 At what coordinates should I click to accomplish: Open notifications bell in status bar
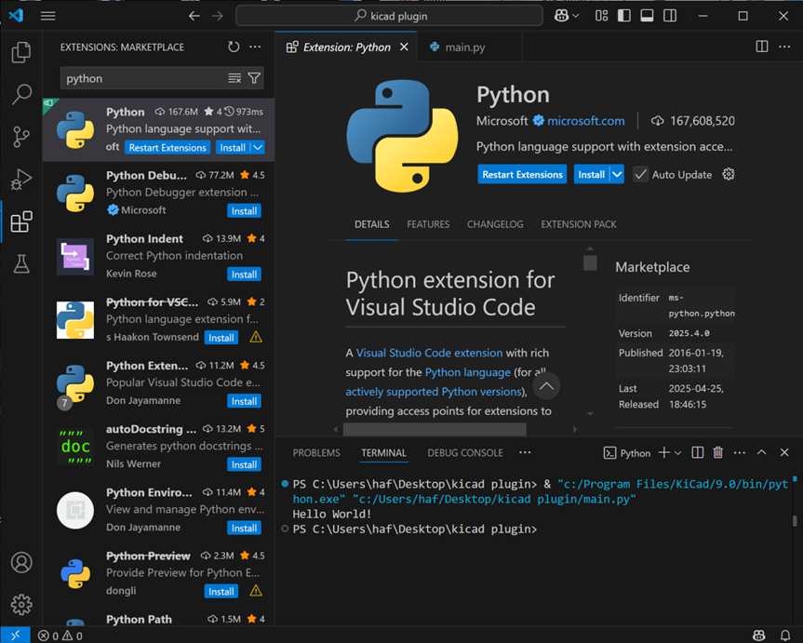(784, 636)
